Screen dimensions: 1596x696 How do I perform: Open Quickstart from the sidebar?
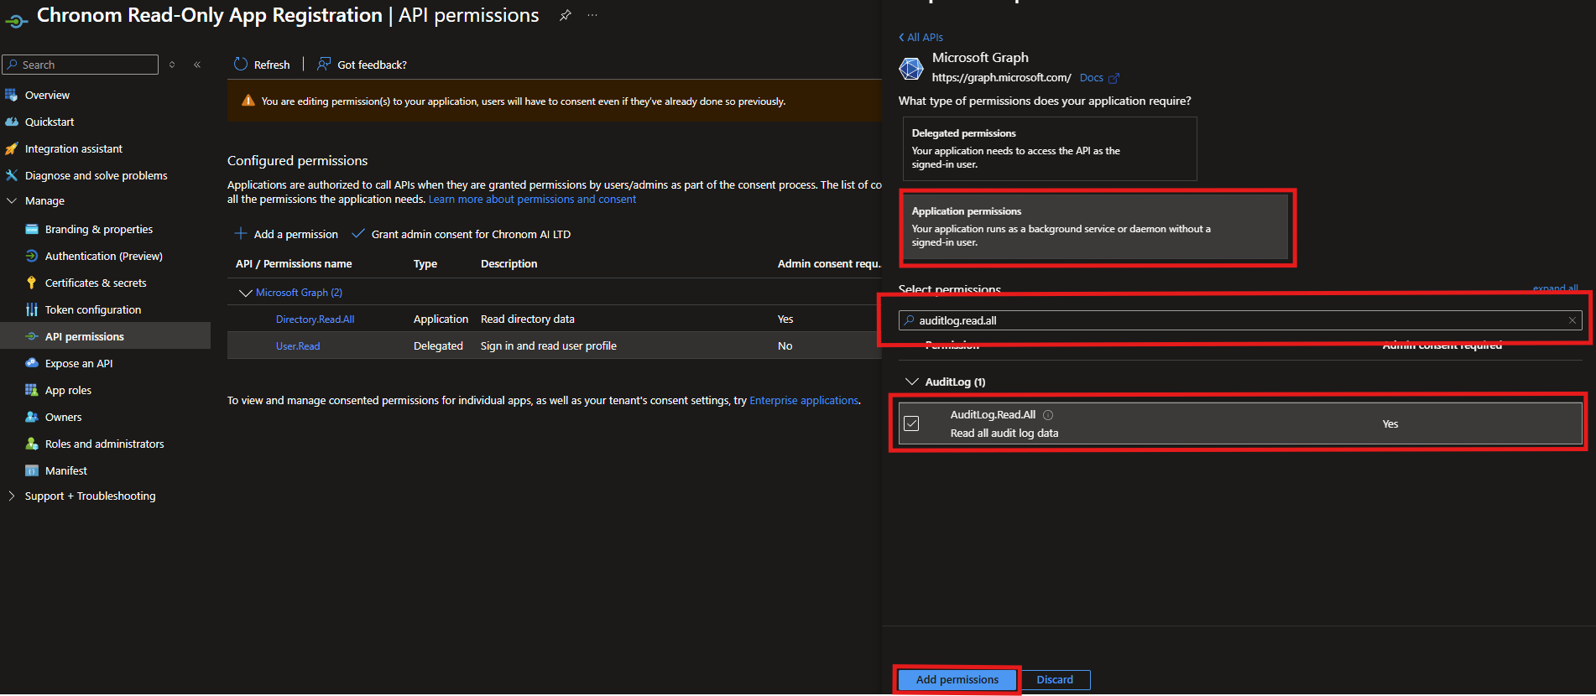pyautogui.click(x=50, y=122)
